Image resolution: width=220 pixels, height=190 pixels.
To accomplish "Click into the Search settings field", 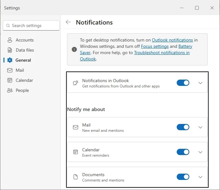I will [x=31, y=25].
